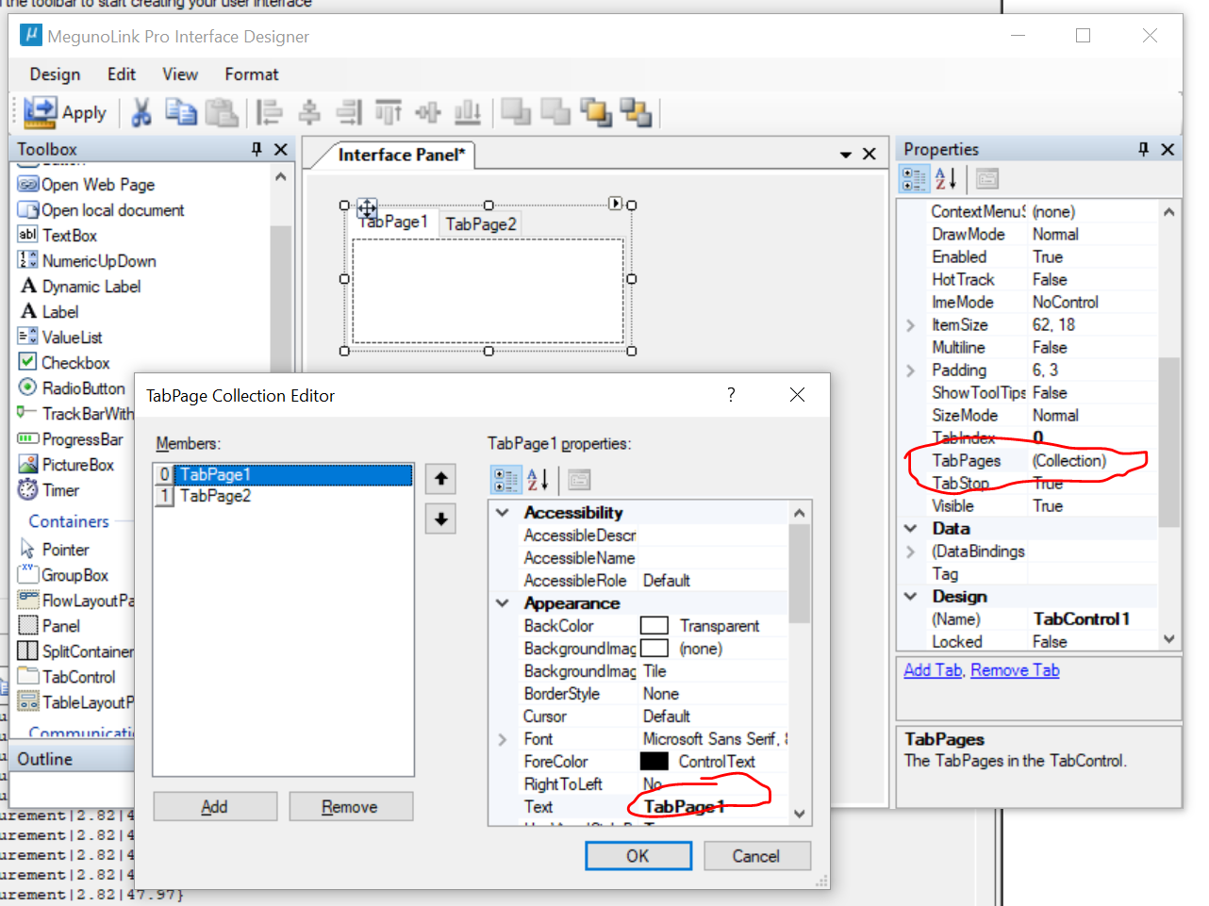Screen dimensions: 1209x906
Task: Expand the Font property
Action: click(x=503, y=739)
